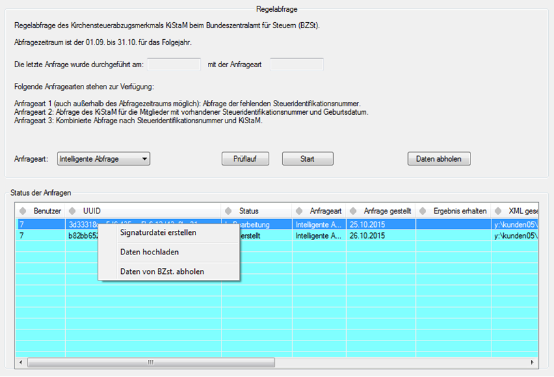The width and height of the screenshot is (554, 377).
Task: Click the diamond icon in Anfrageart column header
Action: coord(299,211)
